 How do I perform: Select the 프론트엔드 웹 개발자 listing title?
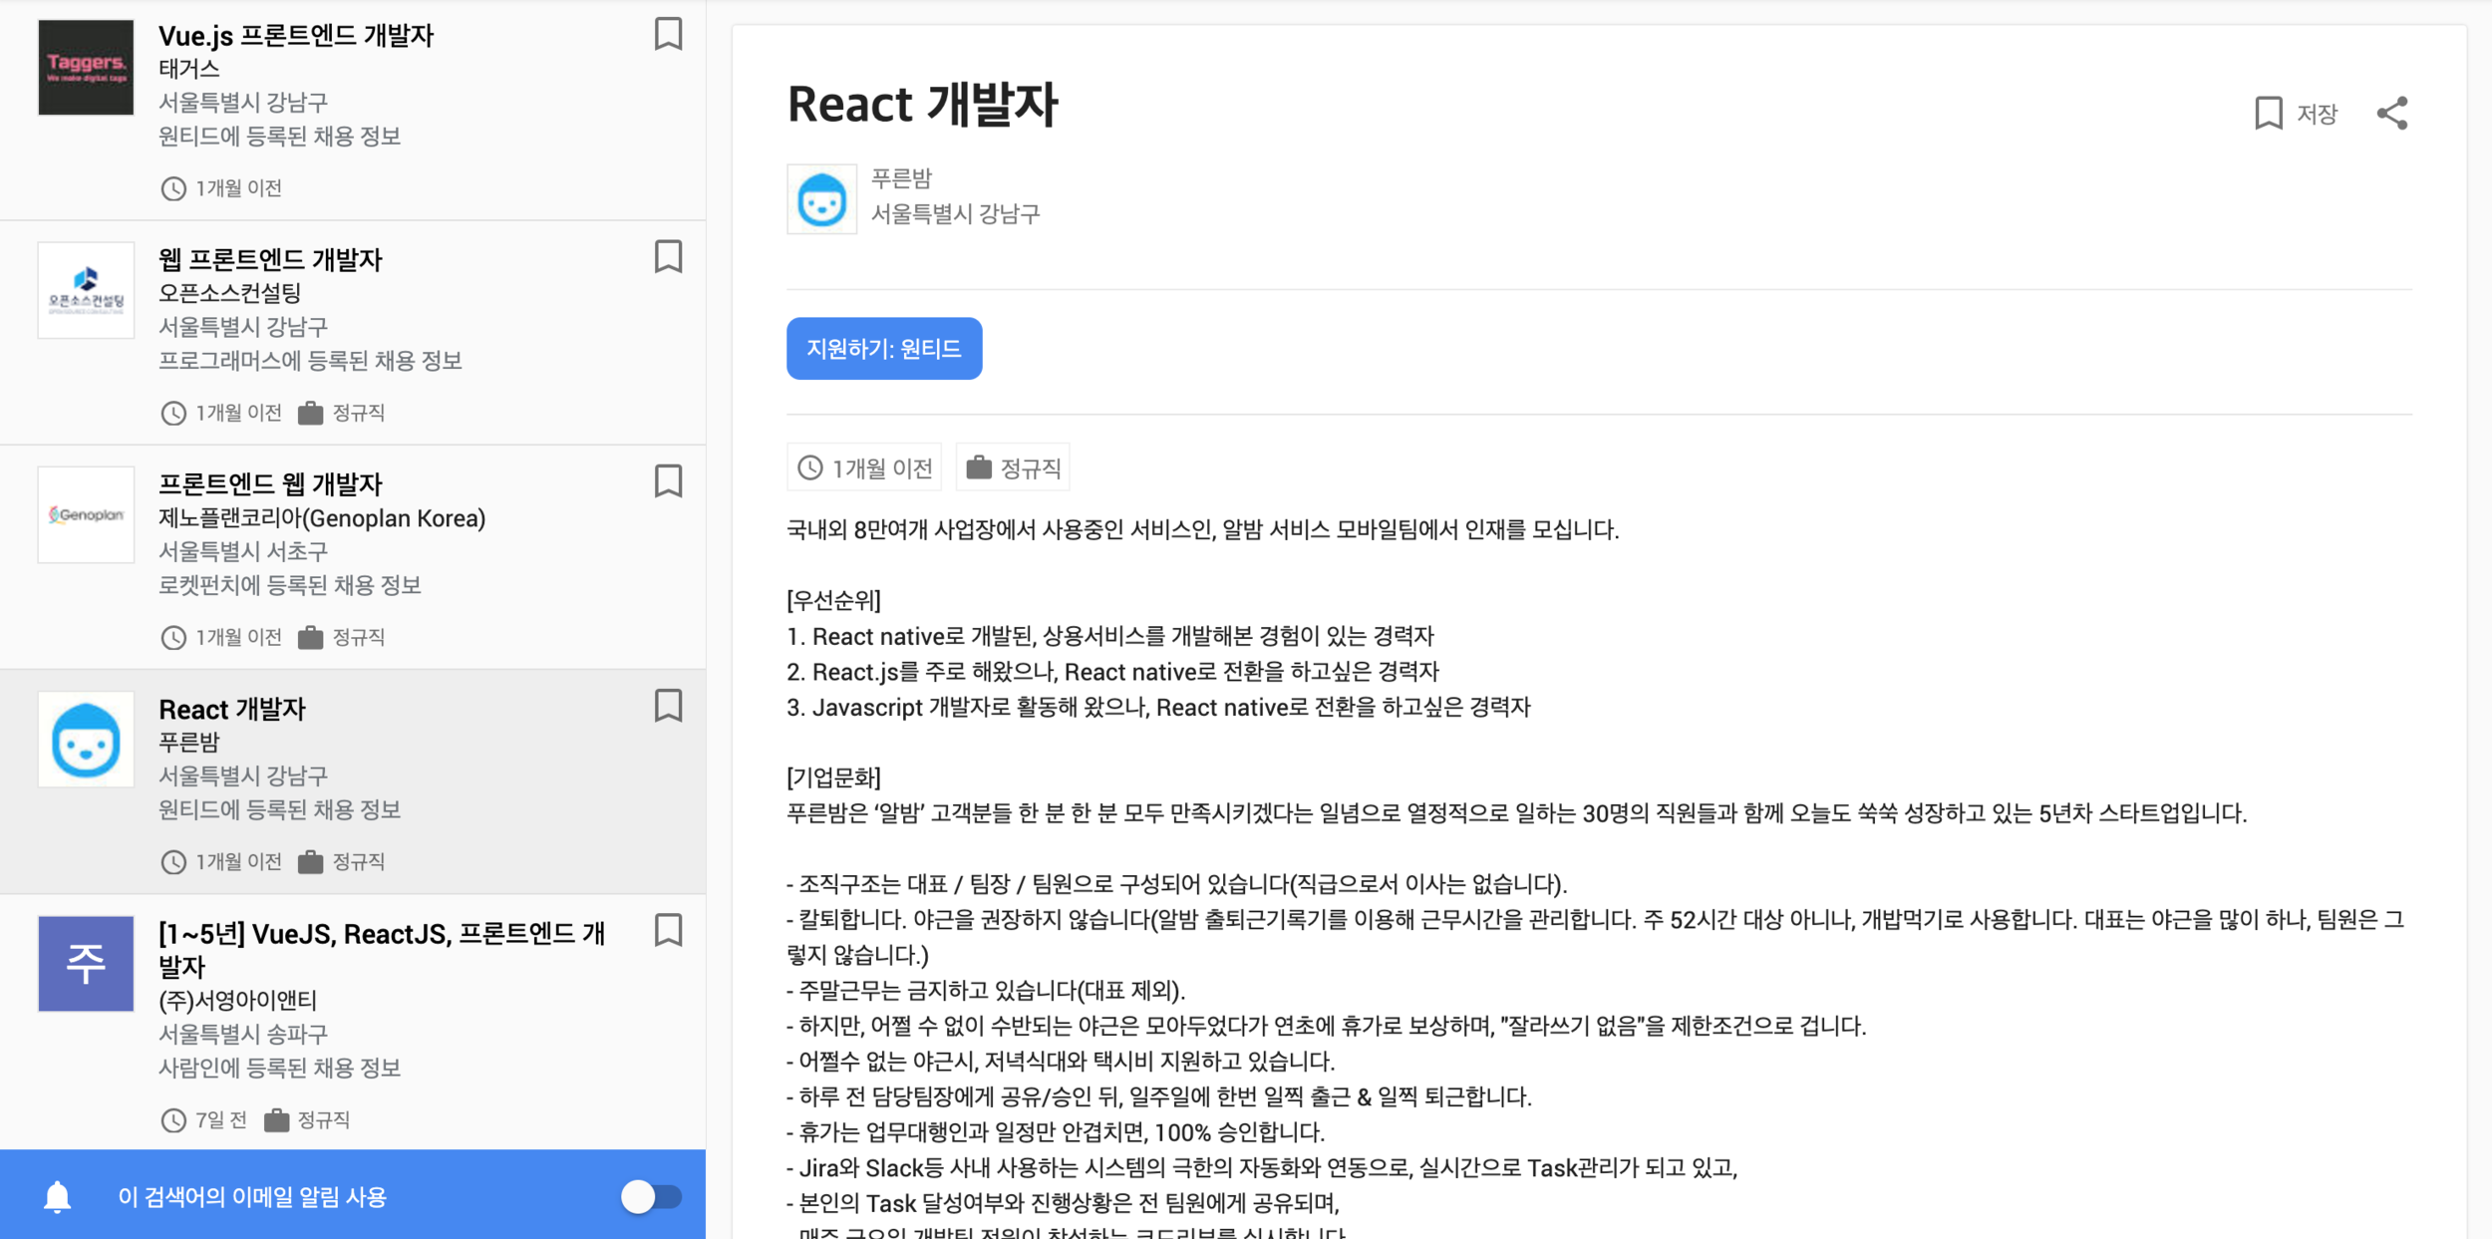pyautogui.click(x=270, y=484)
